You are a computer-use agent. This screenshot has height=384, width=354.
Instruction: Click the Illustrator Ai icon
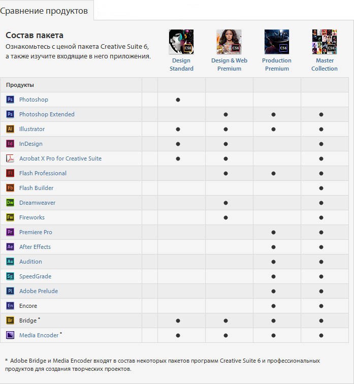[x=10, y=129]
